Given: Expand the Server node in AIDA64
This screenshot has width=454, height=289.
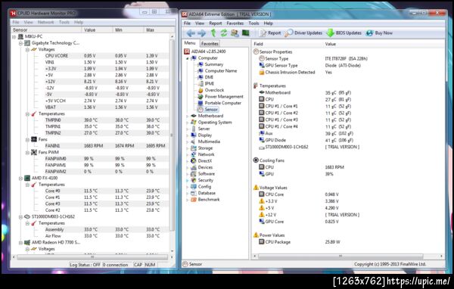Looking at the screenshot, I should click(188, 129).
